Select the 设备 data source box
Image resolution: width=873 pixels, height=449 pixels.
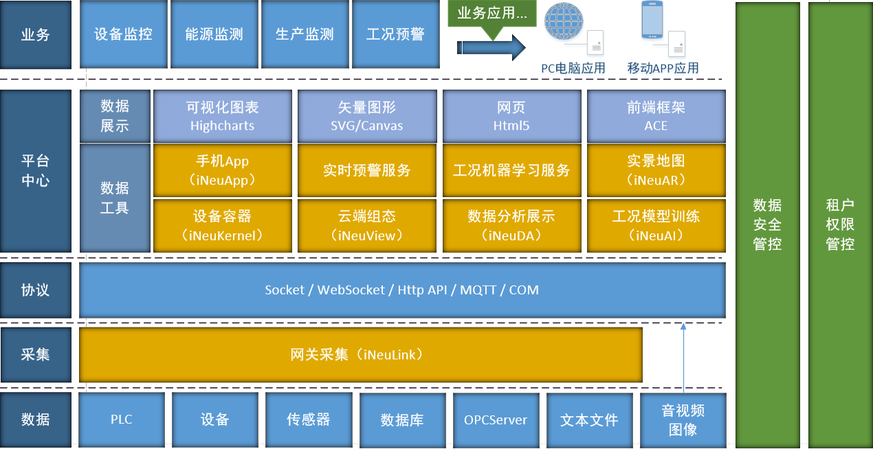coord(215,419)
